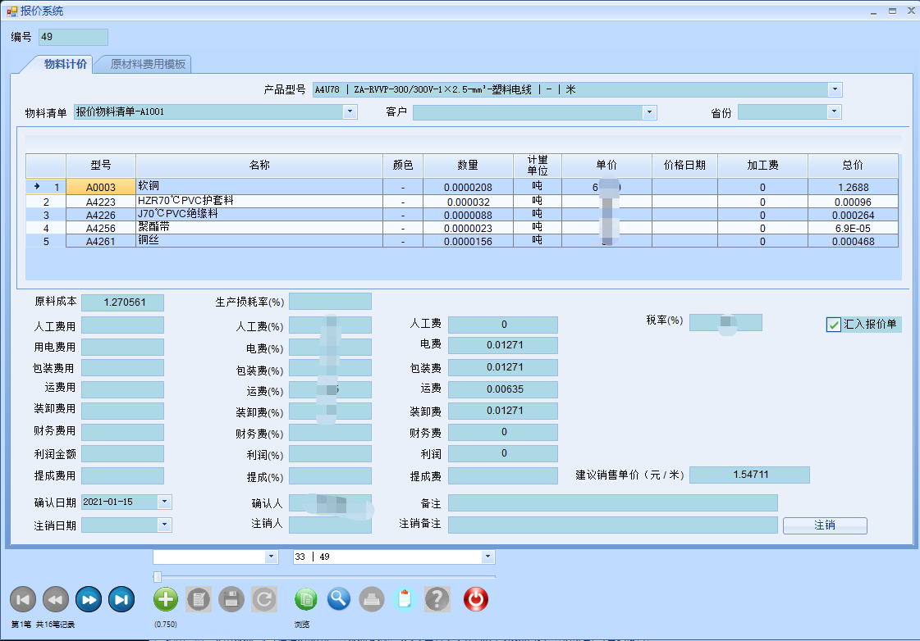920x641 pixels.
Task: Click the 单价 column header
Action: point(606,165)
